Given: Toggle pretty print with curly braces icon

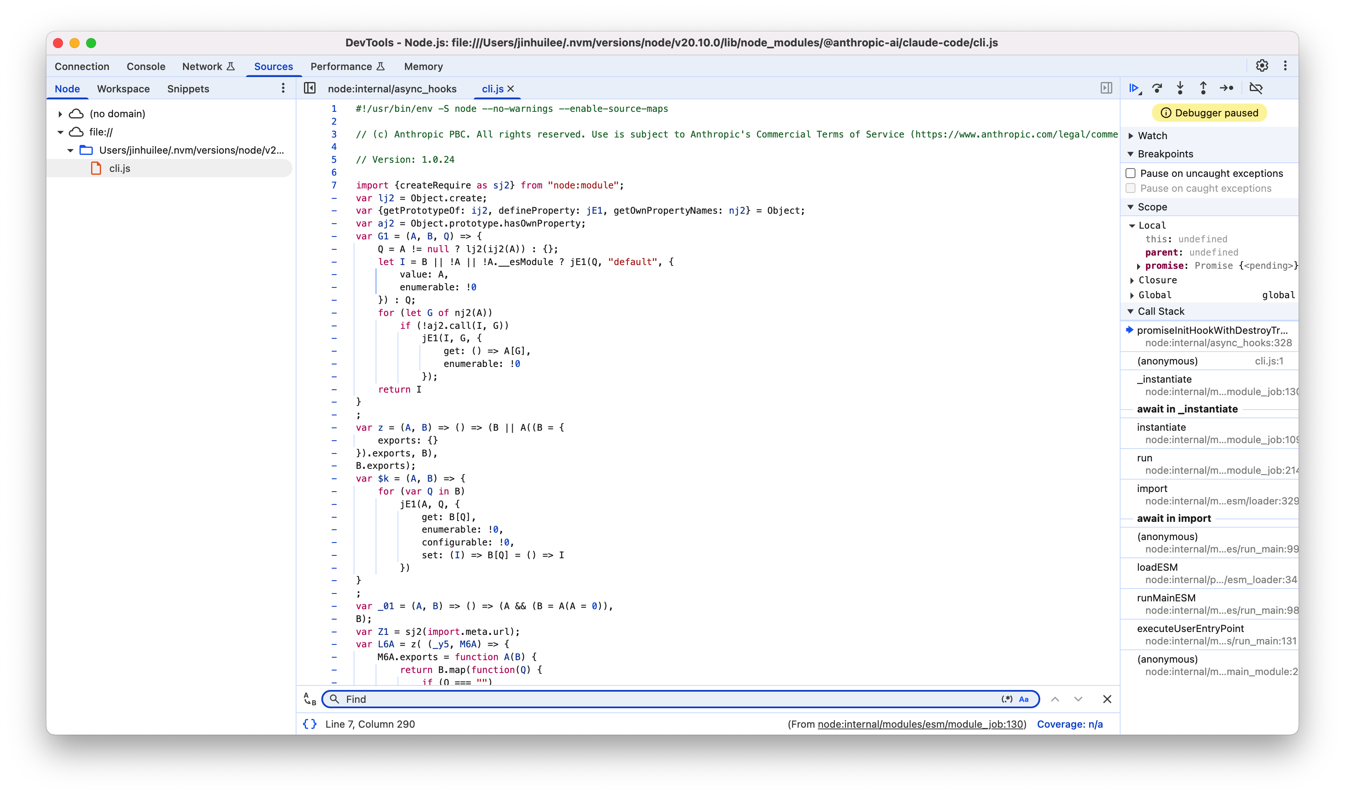Looking at the screenshot, I should [309, 724].
